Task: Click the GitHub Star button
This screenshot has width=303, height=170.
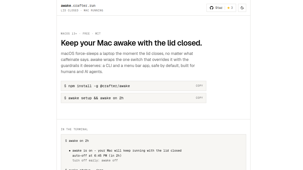Action: 221,8
